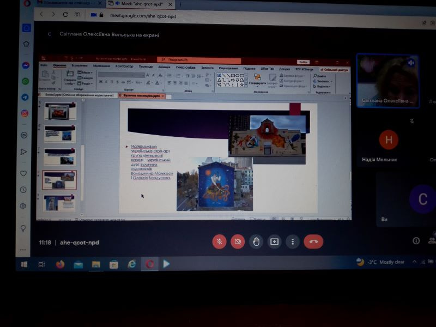Click the lightbulb icon in Opera sidebar
This screenshot has width=436, height=327.
[23, 228]
